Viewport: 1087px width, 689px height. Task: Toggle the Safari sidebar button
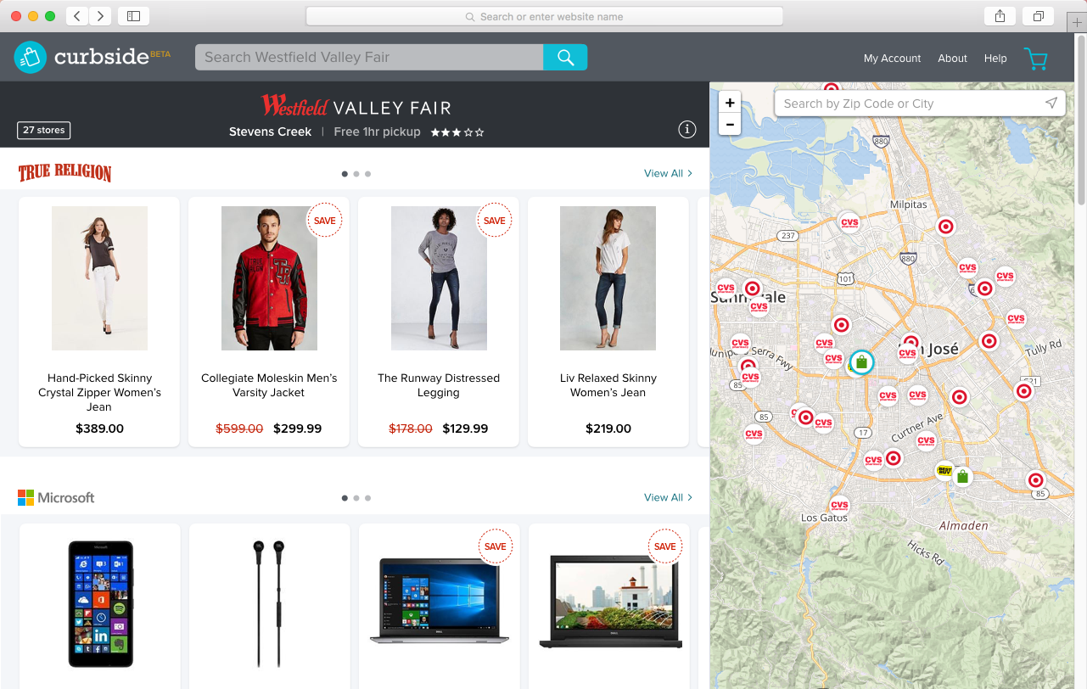(133, 16)
